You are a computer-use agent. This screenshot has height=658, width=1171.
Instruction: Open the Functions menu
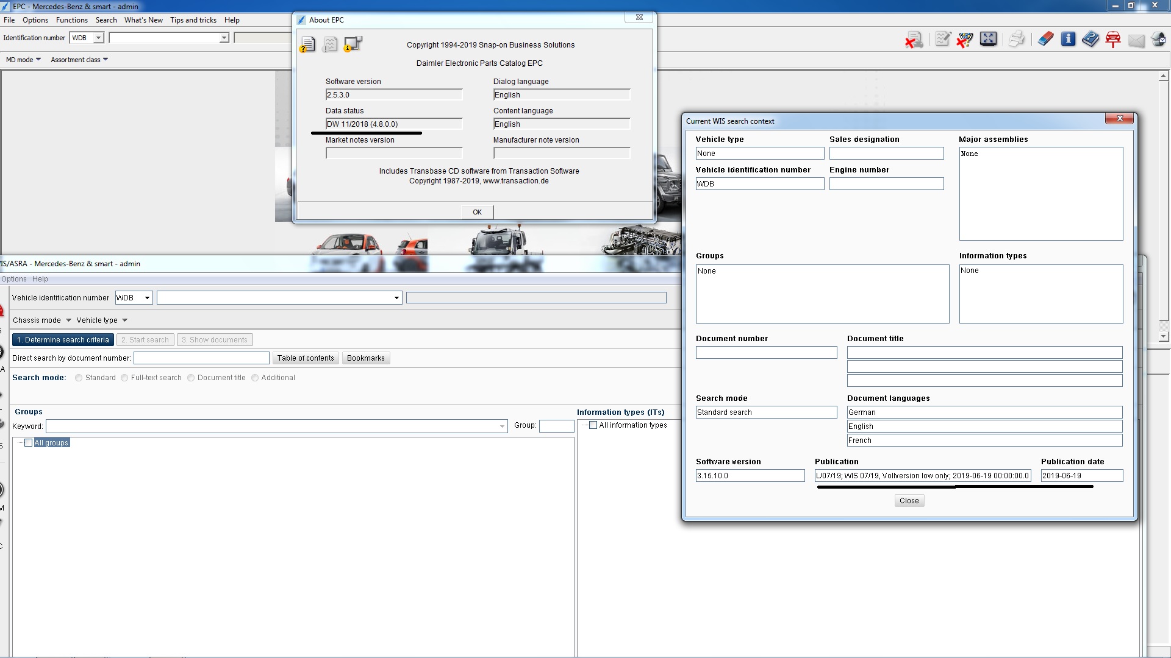coord(71,20)
